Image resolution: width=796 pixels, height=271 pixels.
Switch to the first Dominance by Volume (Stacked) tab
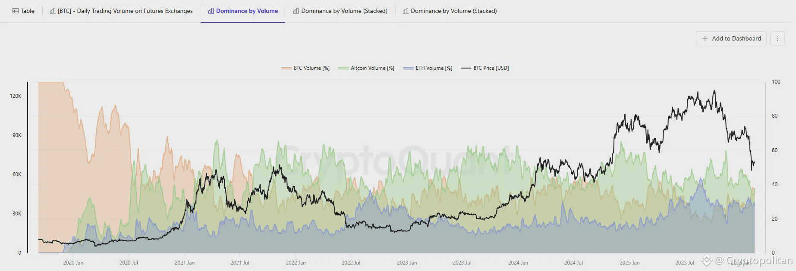pyautogui.click(x=340, y=11)
